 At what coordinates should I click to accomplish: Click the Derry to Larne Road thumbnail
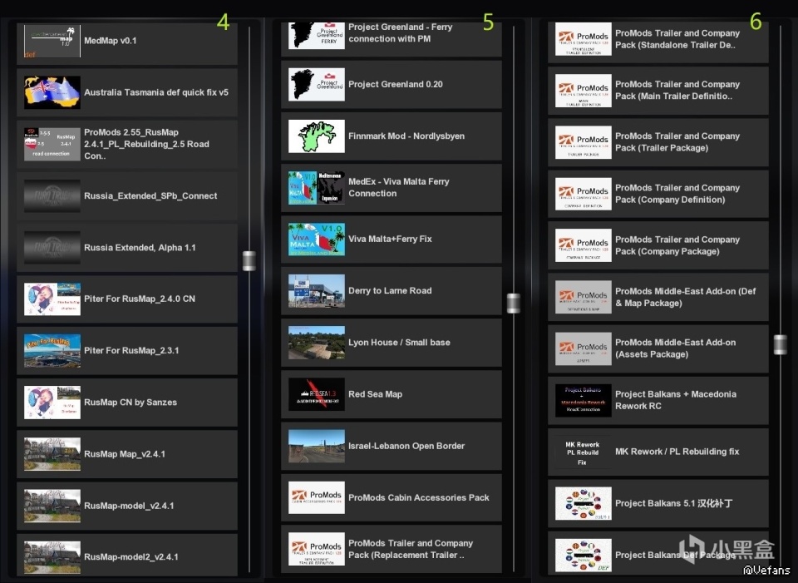(317, 291)
